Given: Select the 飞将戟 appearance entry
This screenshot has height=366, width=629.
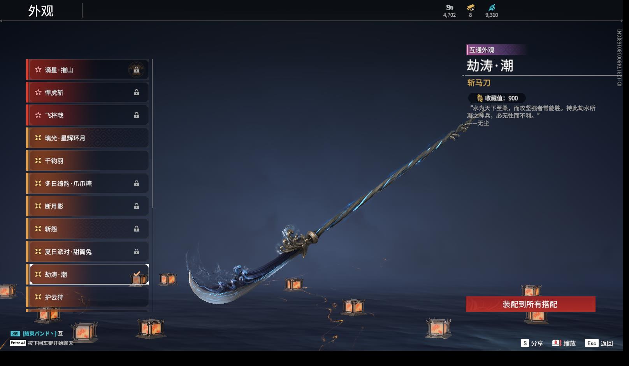Looking at the screenshot, I should click(x=88, y=115).
